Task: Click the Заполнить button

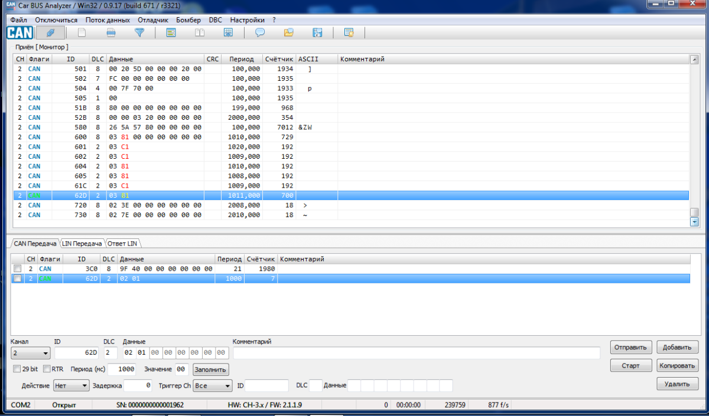Action: click(210, 369)
